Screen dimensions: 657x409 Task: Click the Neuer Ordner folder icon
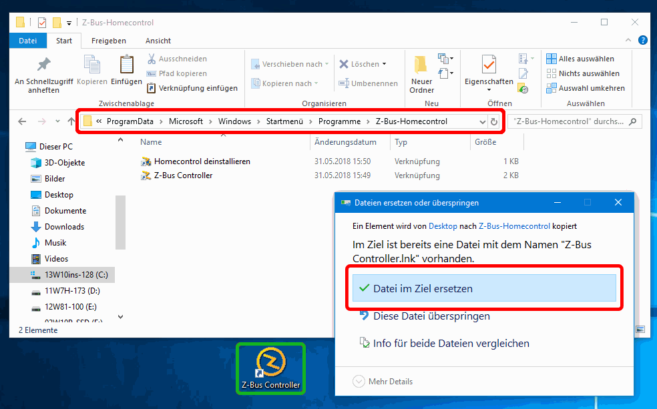[x=421, y=65]
